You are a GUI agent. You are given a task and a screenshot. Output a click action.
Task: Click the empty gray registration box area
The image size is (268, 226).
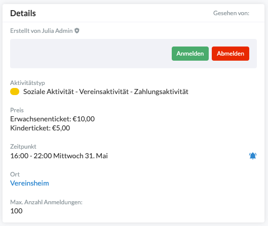click(91, 54)
